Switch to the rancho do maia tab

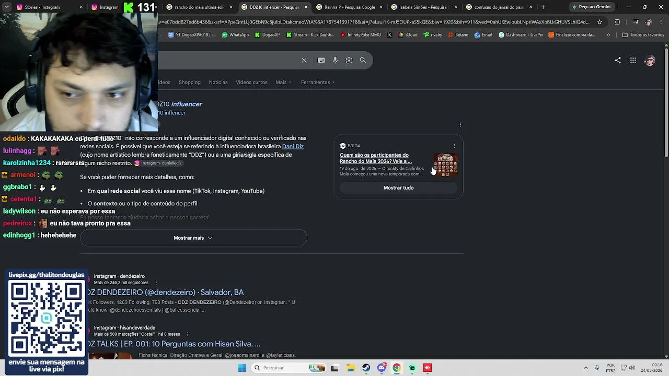[199, 7]
